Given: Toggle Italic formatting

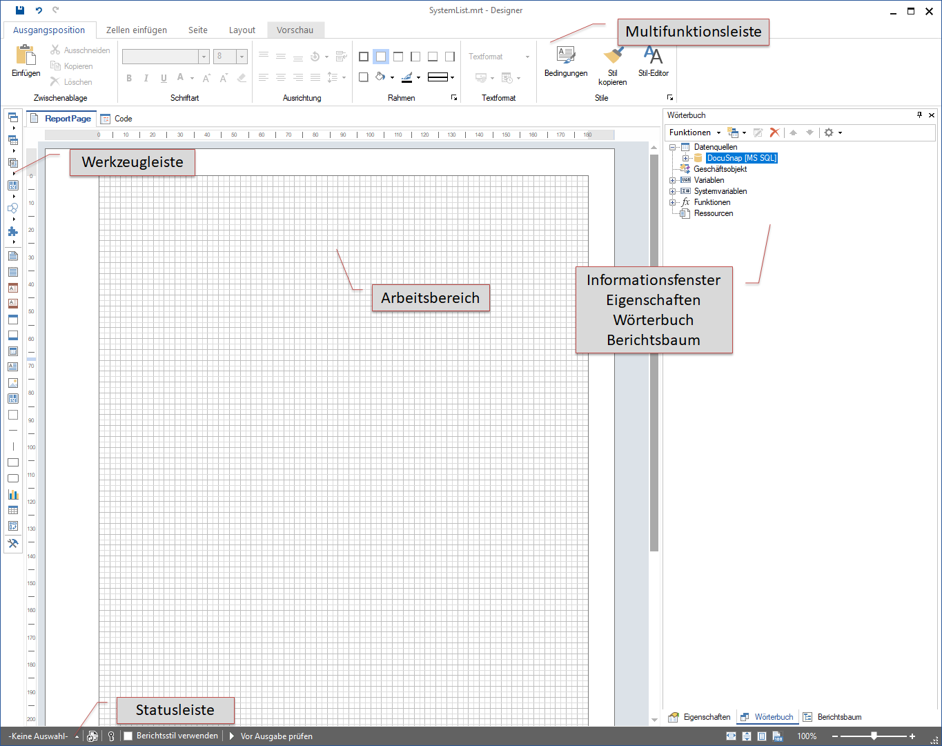Looking at the screenshot, I should (146, 78).
